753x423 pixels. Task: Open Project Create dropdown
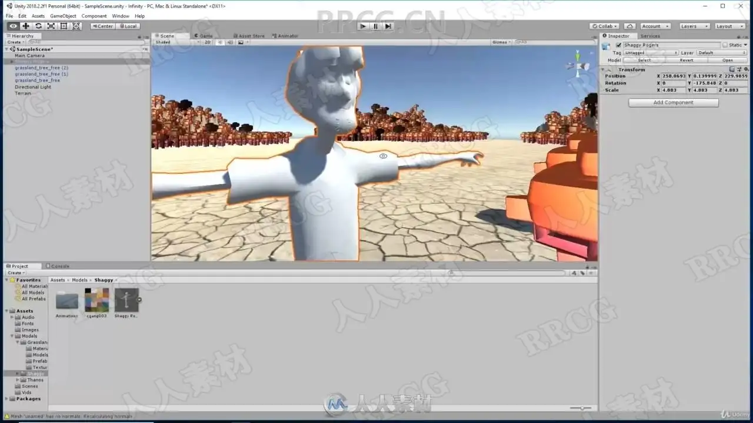[x=15, y=273]
